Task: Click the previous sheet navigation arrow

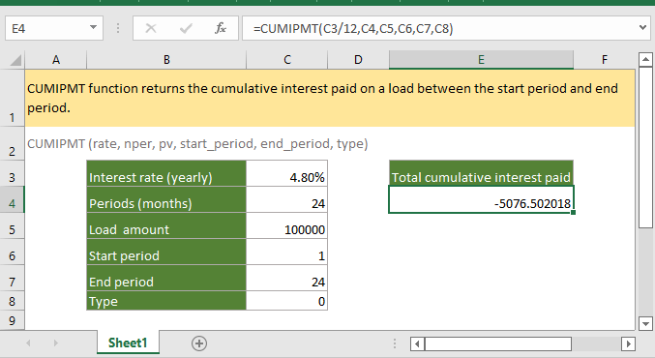Action: click(28, 343)
